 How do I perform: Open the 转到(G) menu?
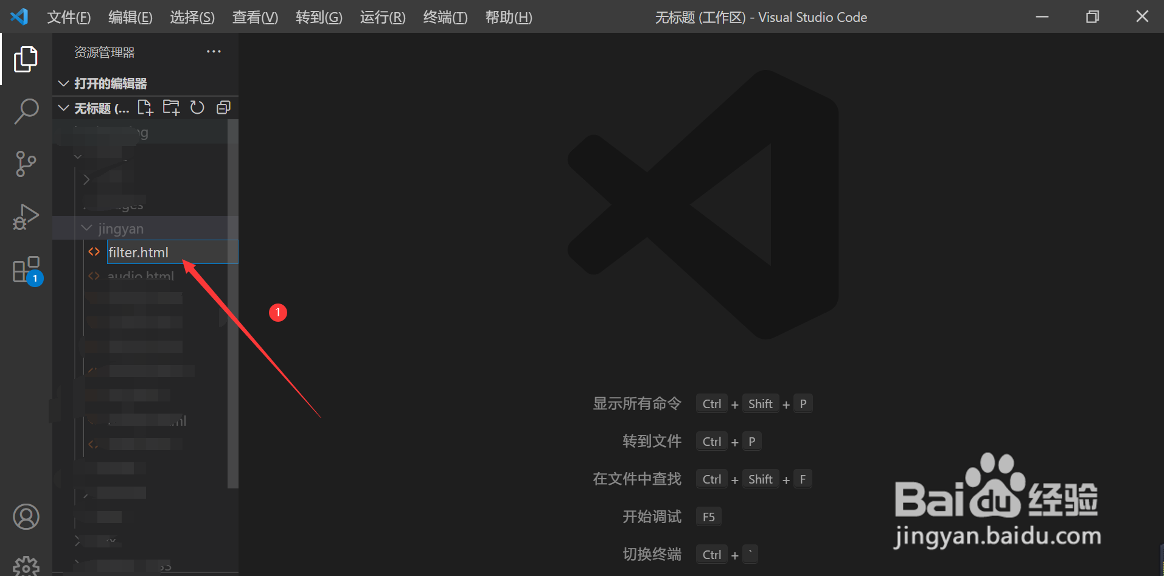(319, 17)
